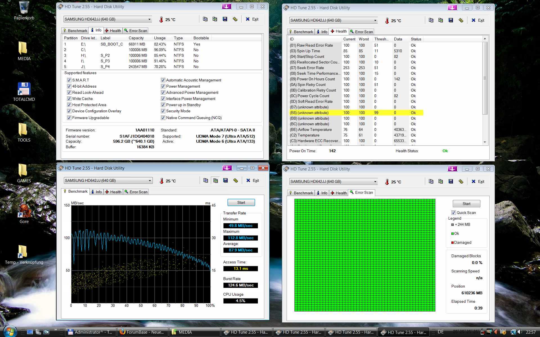The width and height of the screenshot is (540, 337).
Task: Click the copy-screenshot icon in the Benchmark window
Action: pos(215,180)
